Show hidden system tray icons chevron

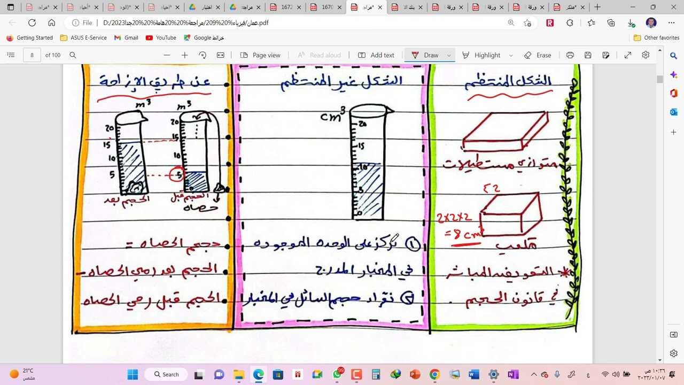click(x=533, y=374)
